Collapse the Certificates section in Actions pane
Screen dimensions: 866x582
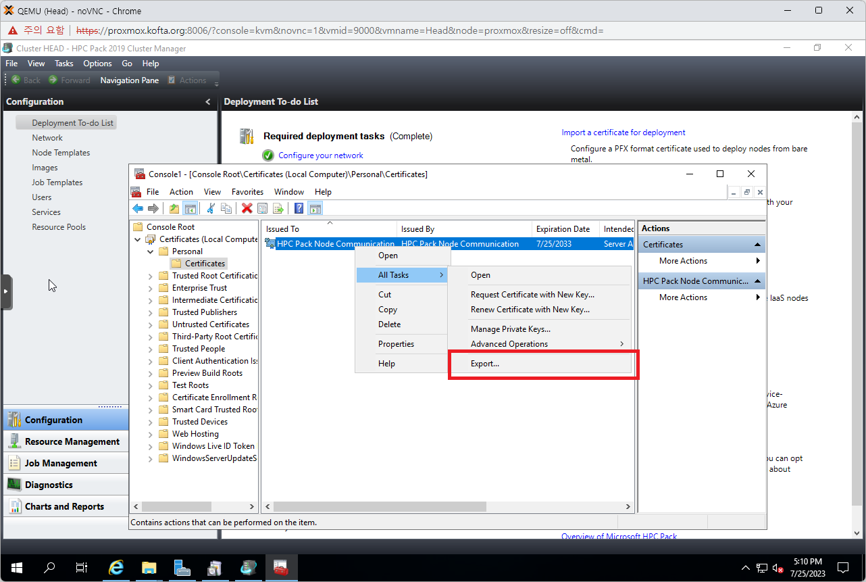(x=757, y=245)
